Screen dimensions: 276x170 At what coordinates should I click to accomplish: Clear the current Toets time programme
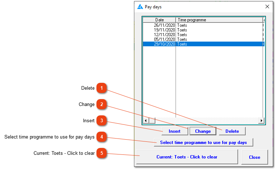click(x=187, y=157)
